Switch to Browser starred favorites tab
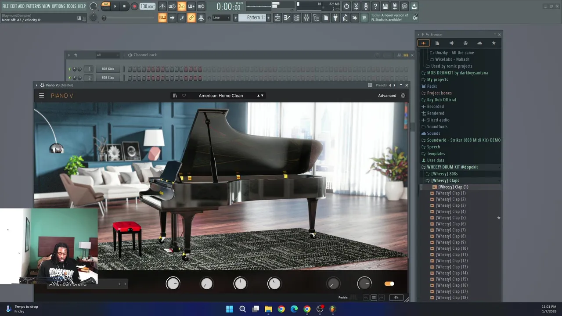Viewport: 562px width, 316px height. (494, 43)
